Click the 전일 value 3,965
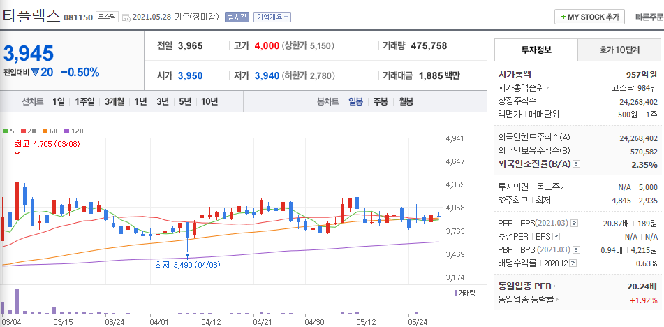 pos(190,45)
